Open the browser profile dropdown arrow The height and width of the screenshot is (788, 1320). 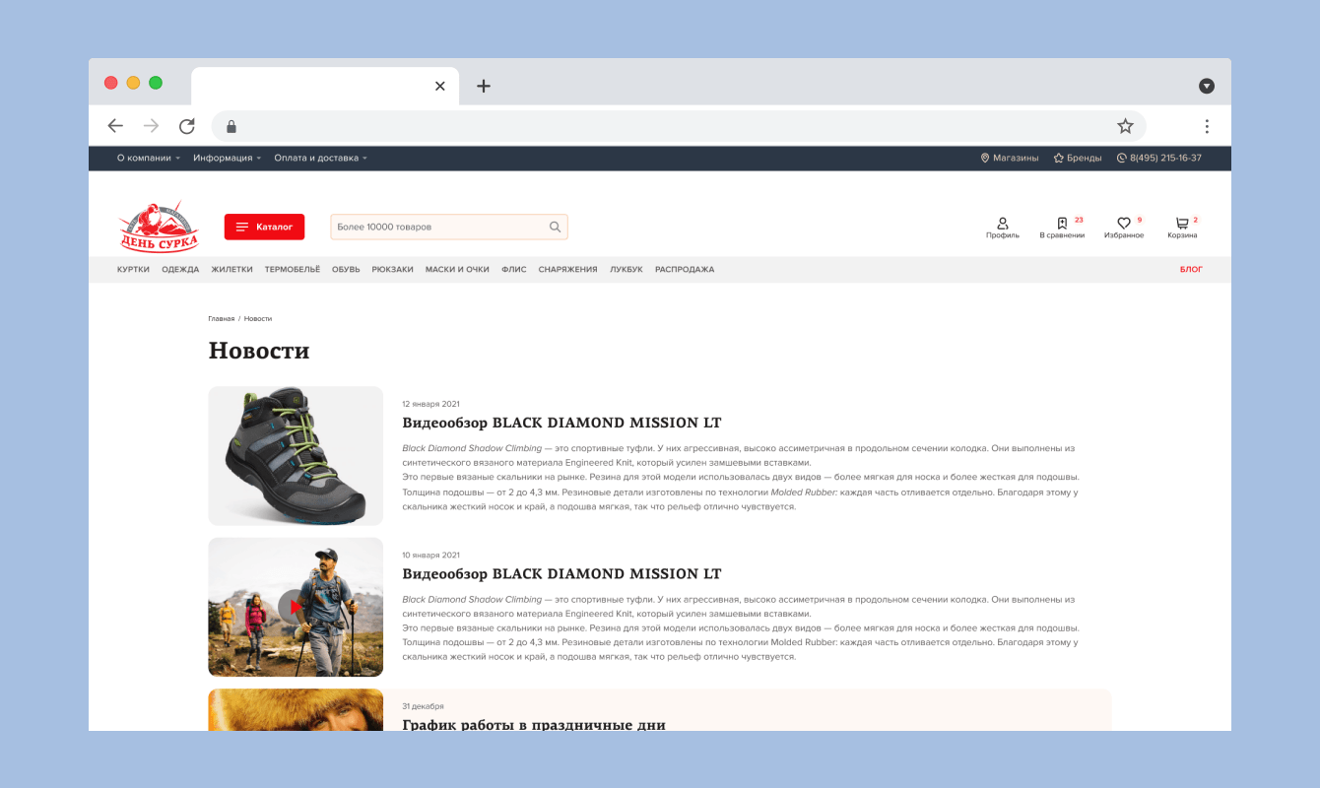click(x=1207, y=86)
